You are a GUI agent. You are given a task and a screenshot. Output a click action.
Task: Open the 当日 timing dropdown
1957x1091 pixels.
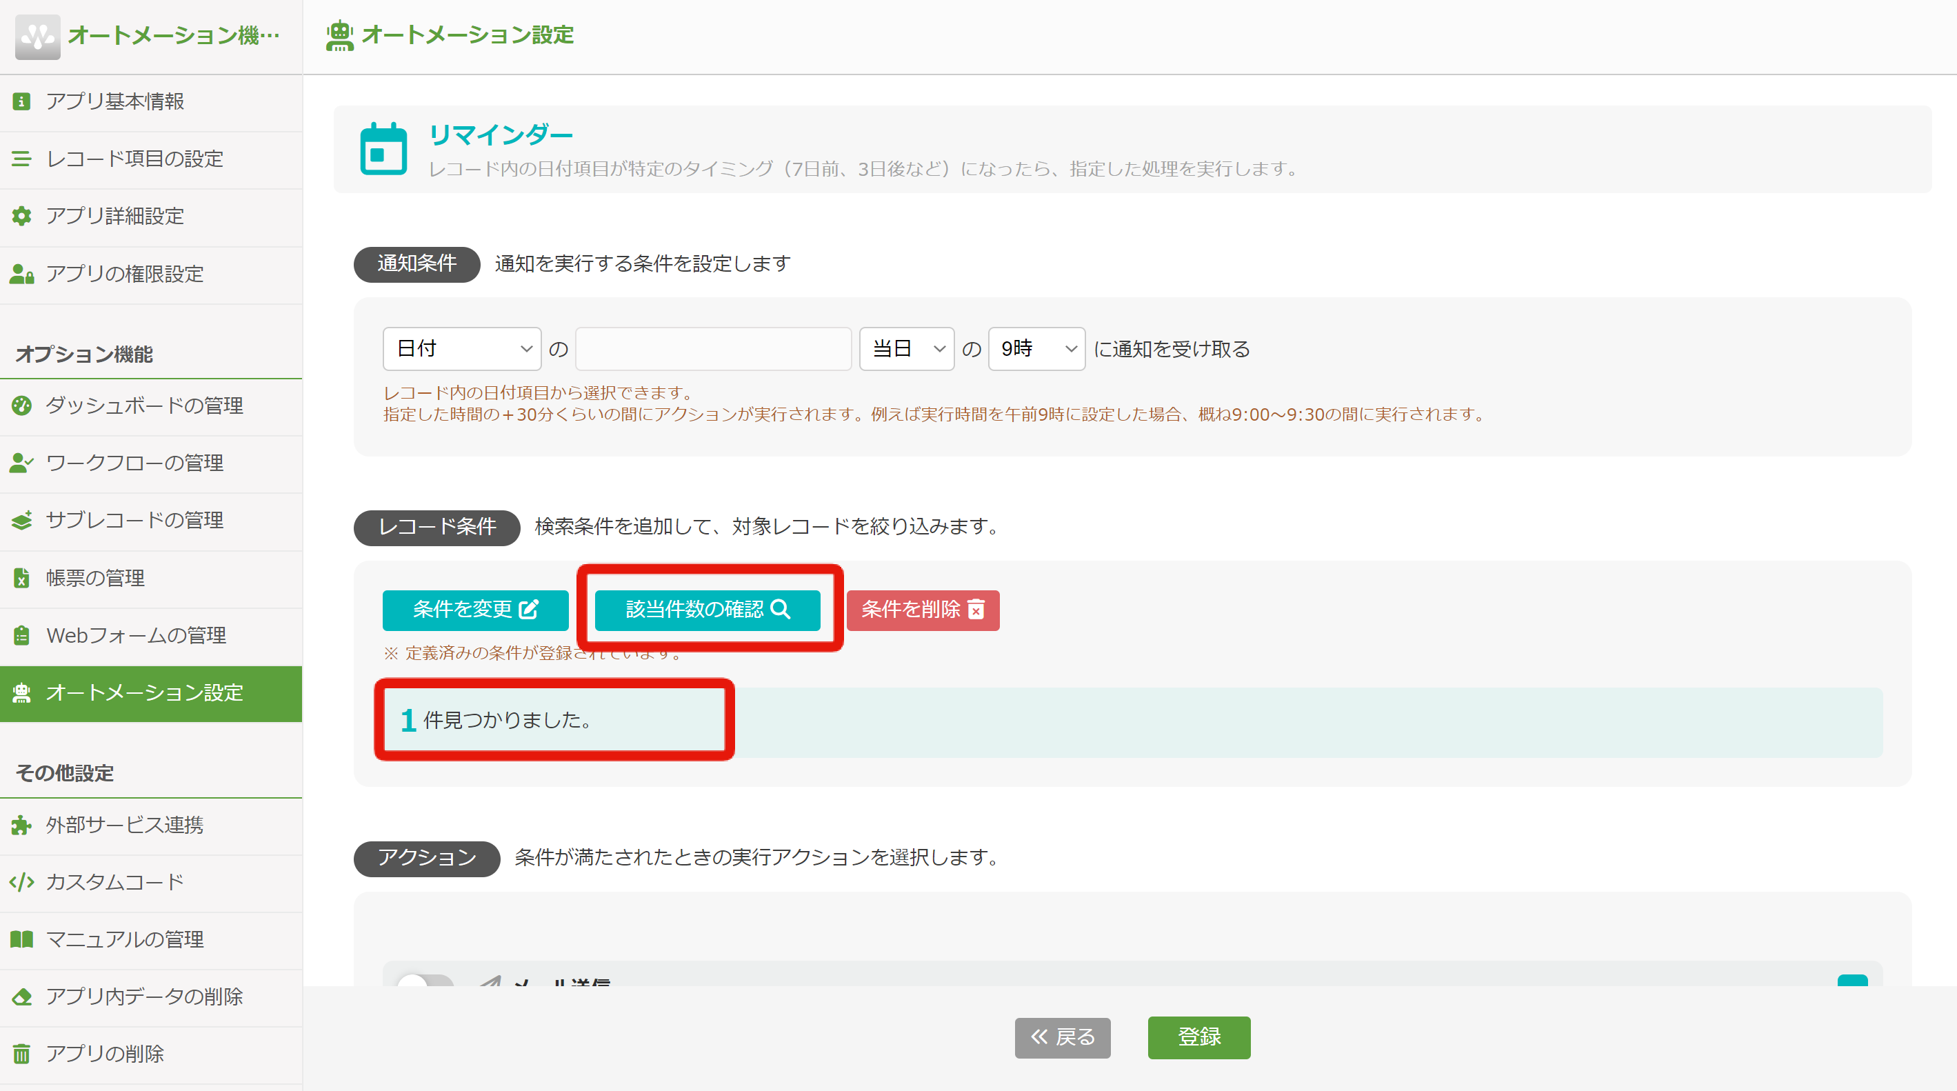905,349
